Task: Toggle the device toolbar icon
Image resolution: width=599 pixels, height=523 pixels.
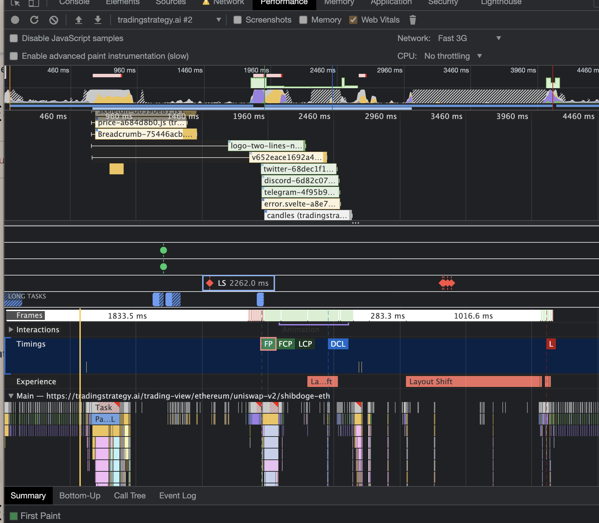Action: click(34, 3)
